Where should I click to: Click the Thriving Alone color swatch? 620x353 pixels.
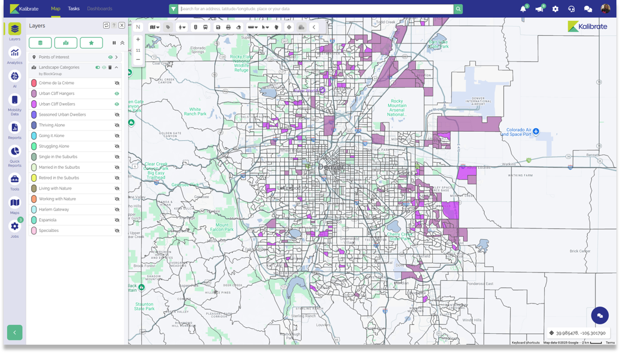34,125
